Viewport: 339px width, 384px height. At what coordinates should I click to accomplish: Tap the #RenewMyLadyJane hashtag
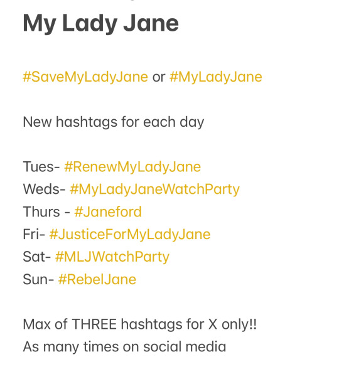coord(132,167)
